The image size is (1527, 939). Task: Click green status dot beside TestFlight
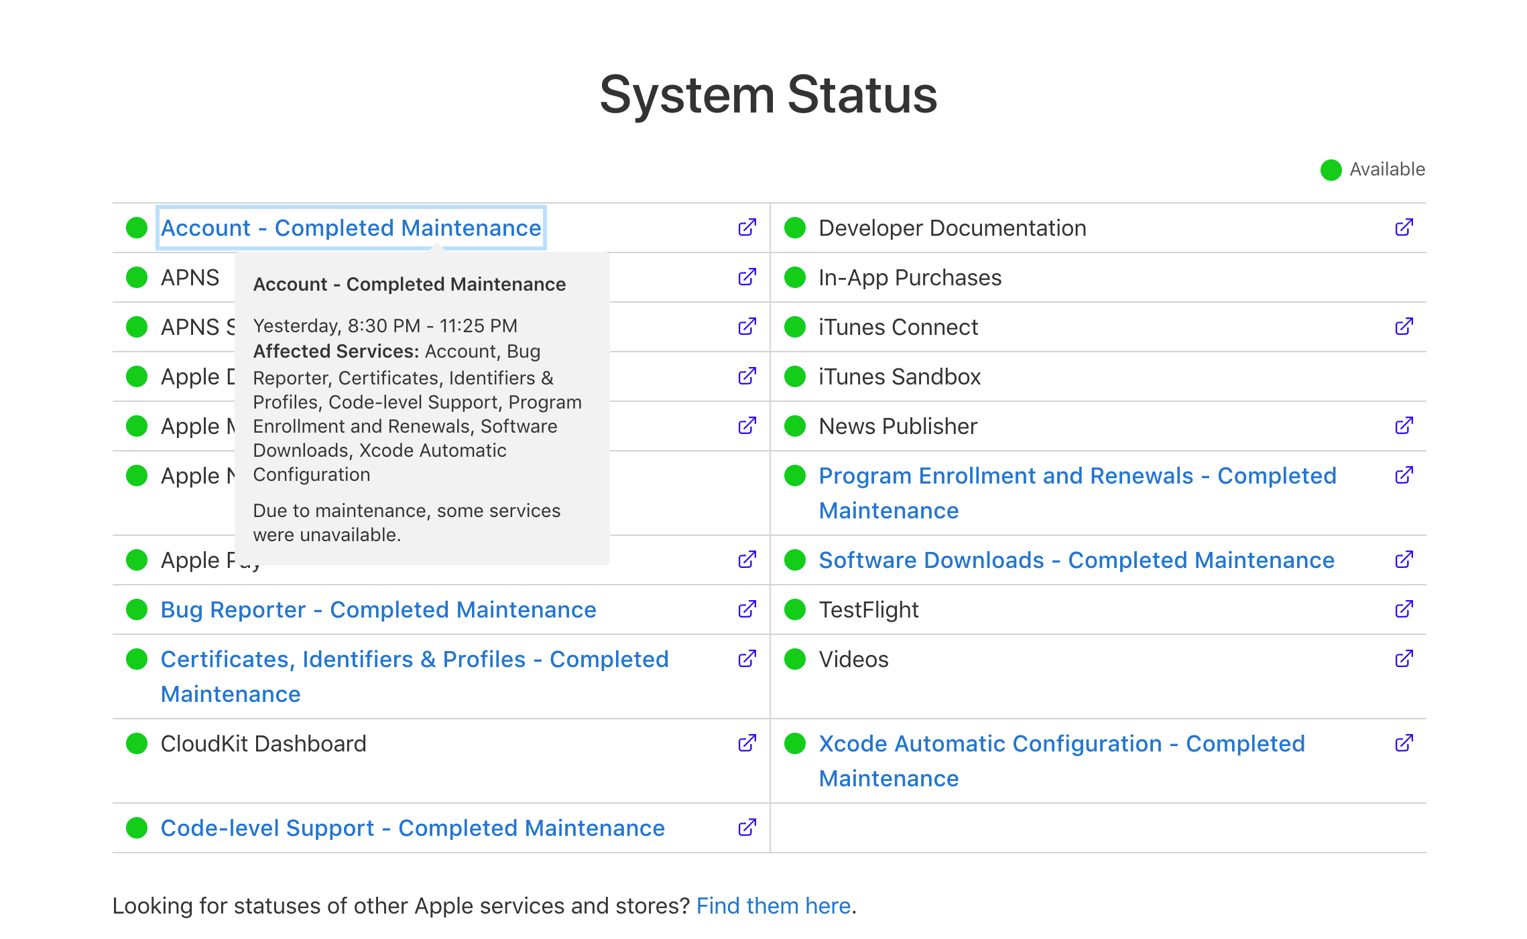tap(795, 609)
